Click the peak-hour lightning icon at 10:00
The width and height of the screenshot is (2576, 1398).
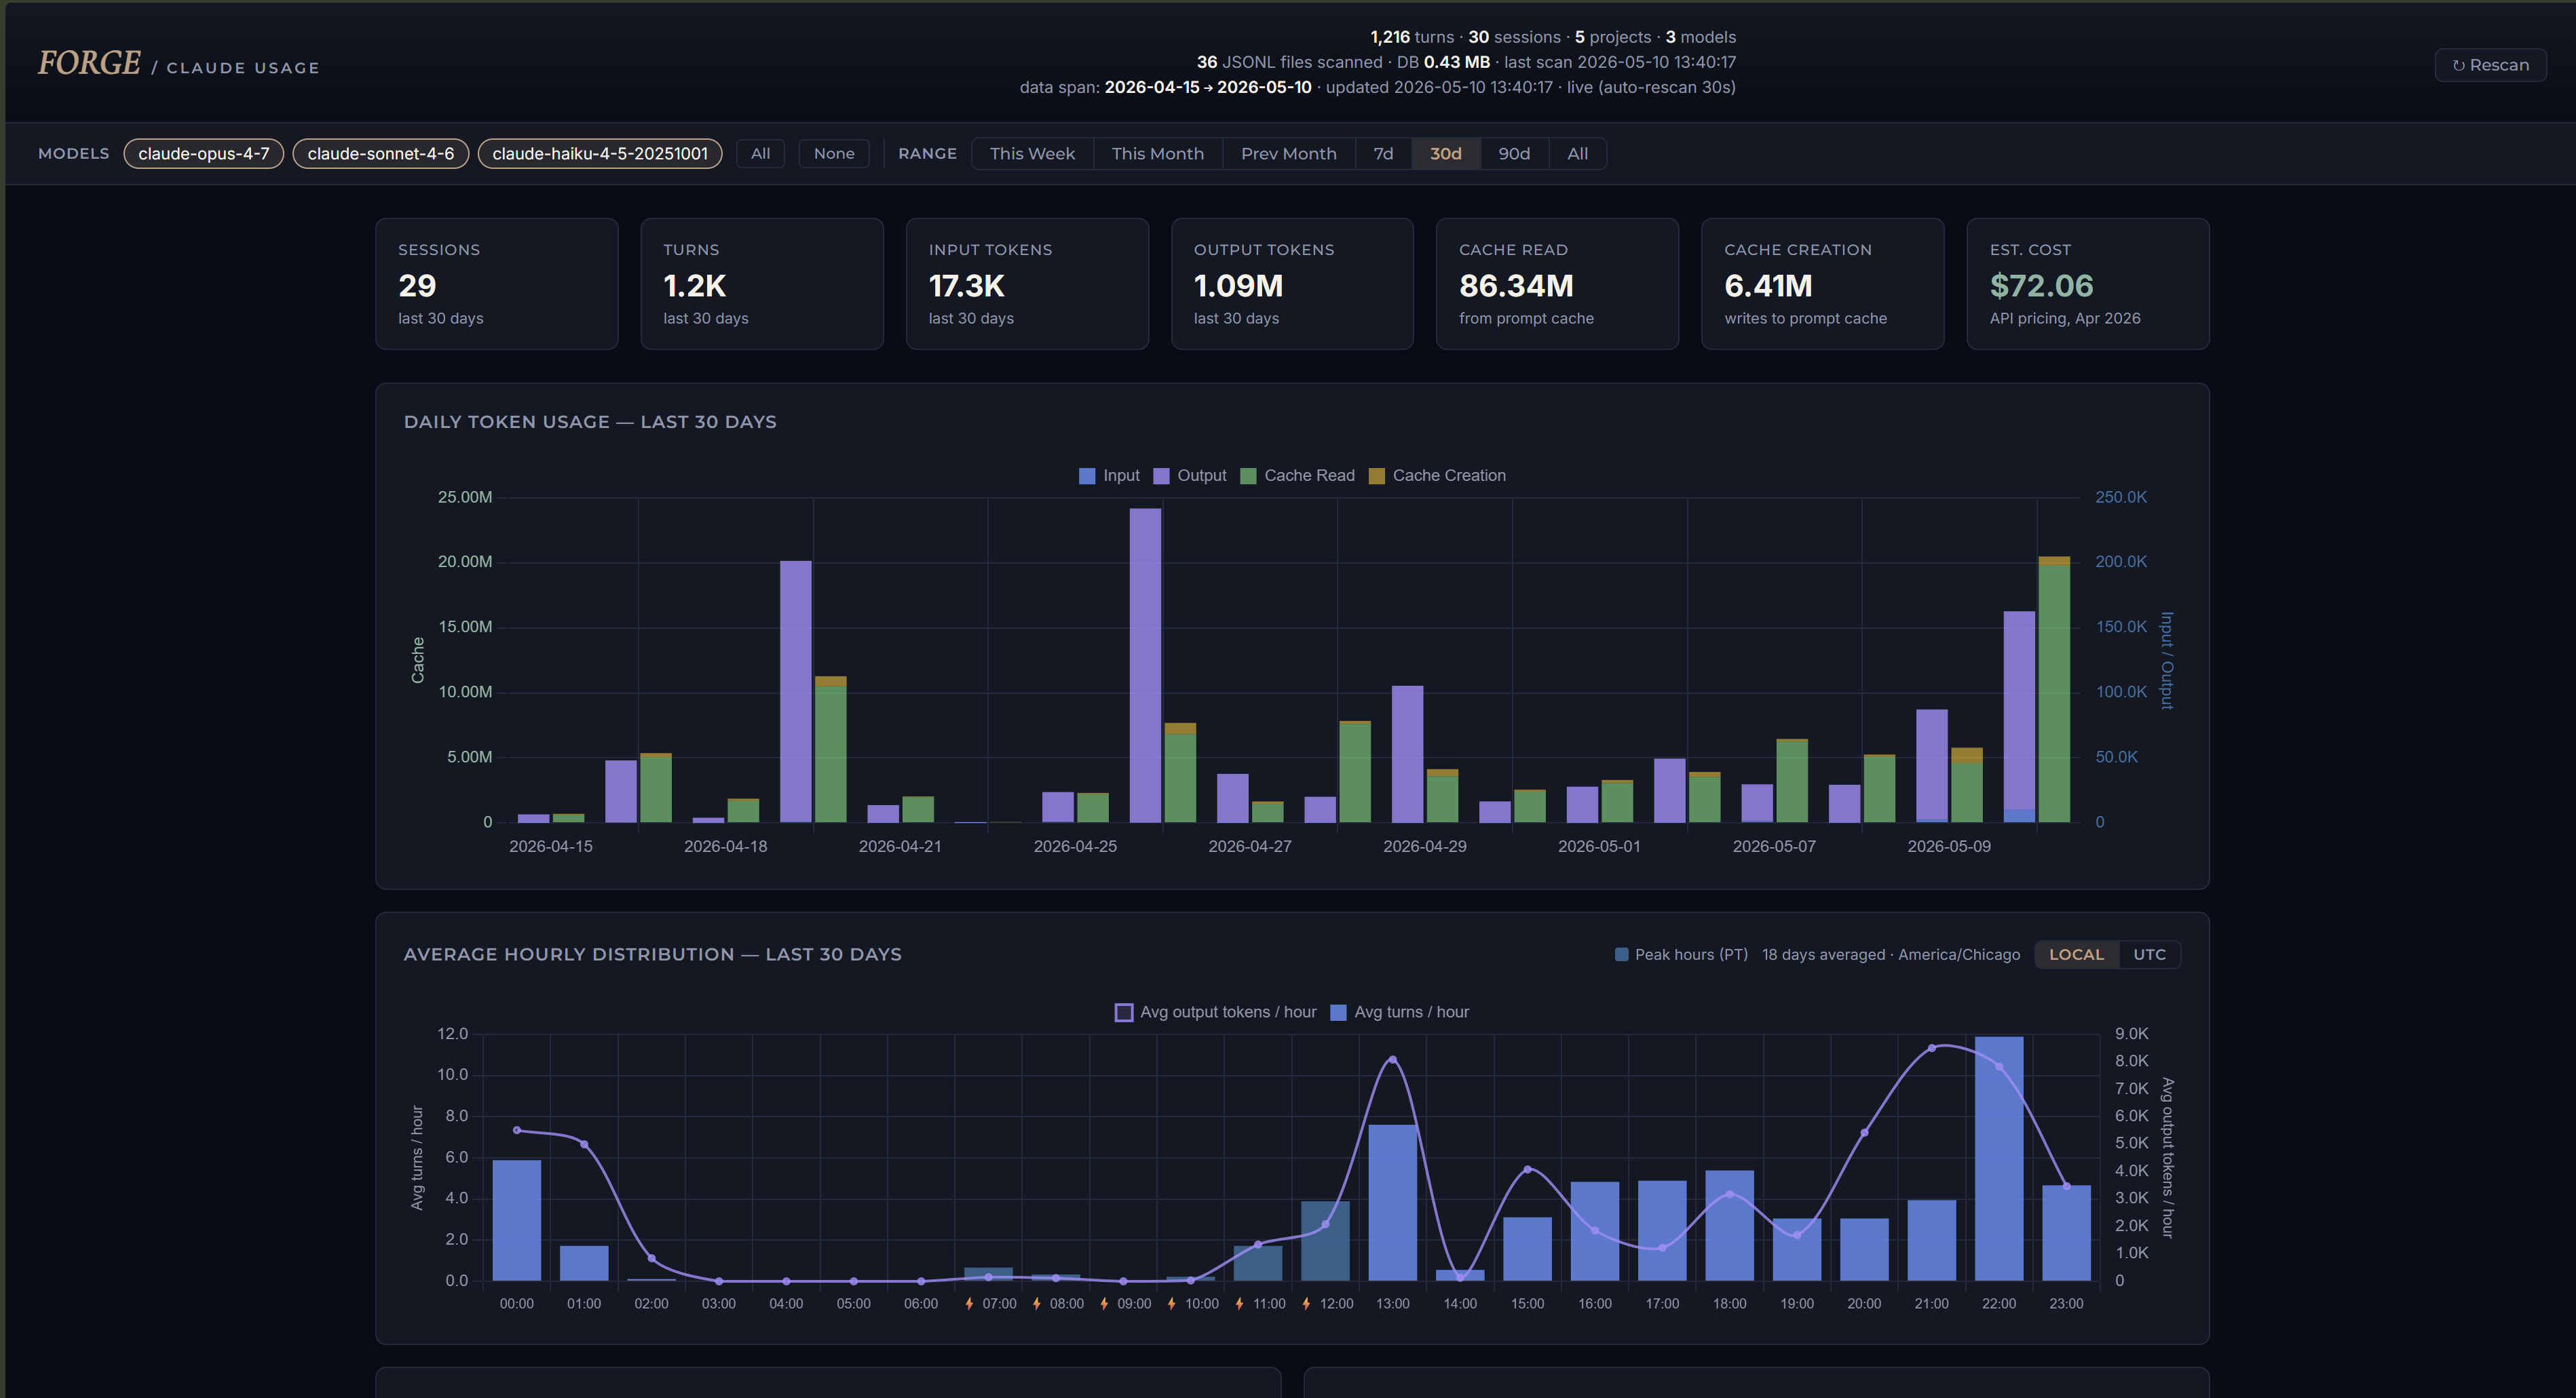pyautogui.click(x=1171, y=1304)
